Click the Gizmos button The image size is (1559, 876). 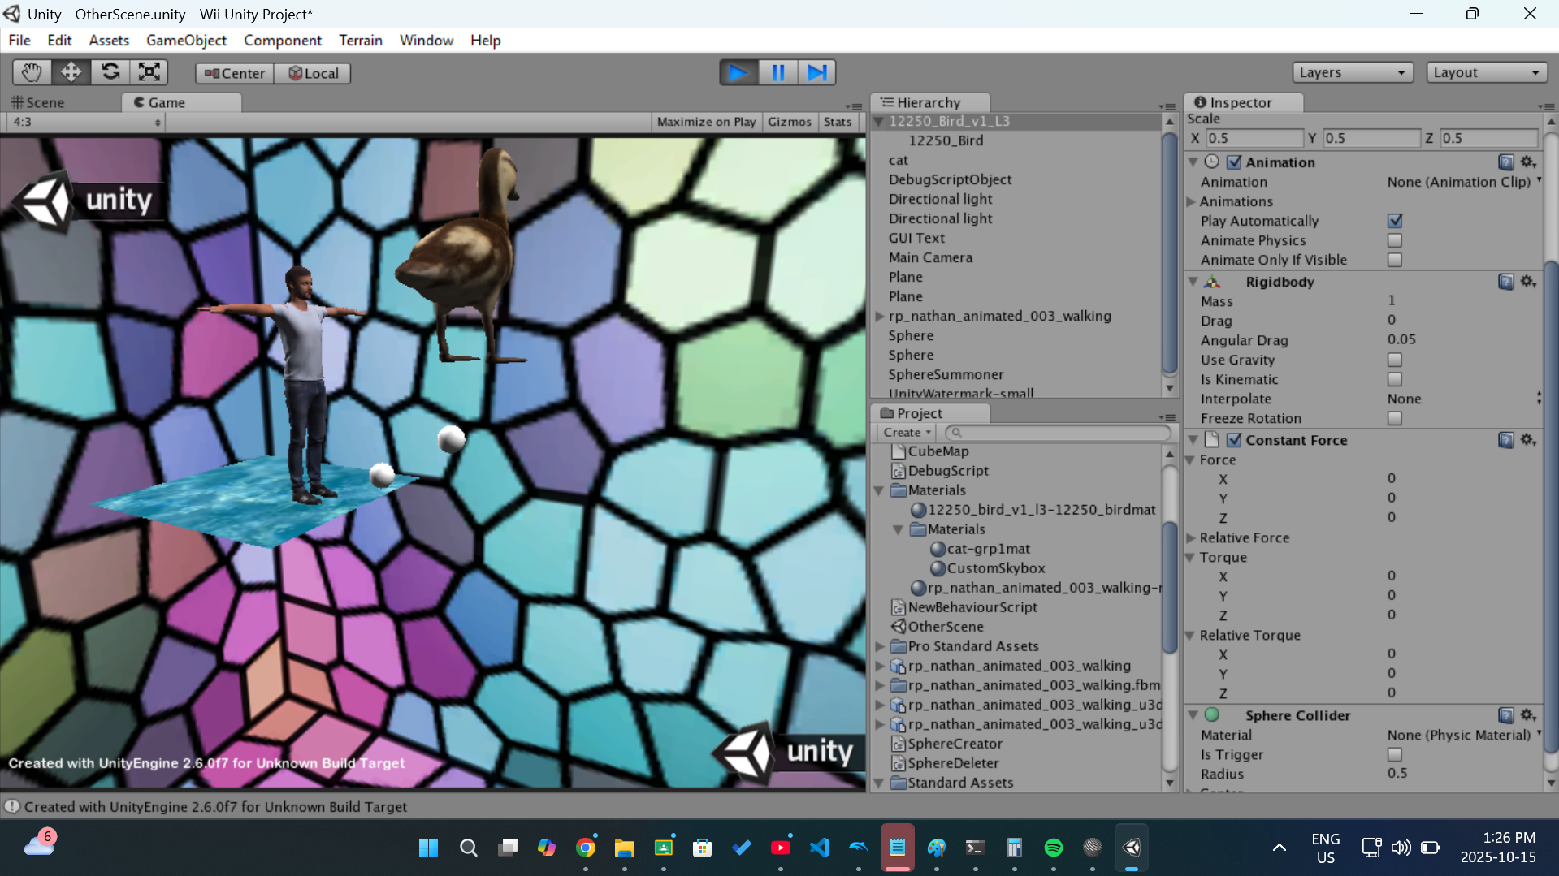click(790, 122)
